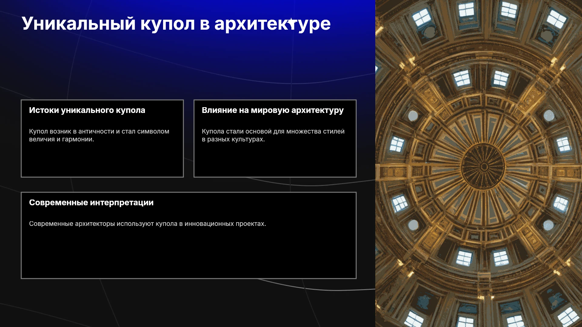Image resolution: width=582 pixels, height=327 pixels.
Task: Click the sentence about "инновационных проектах"
Action: click(x=147, y=224)
